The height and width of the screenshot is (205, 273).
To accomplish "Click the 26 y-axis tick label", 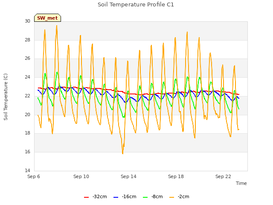I will click(x=27, y=59).
